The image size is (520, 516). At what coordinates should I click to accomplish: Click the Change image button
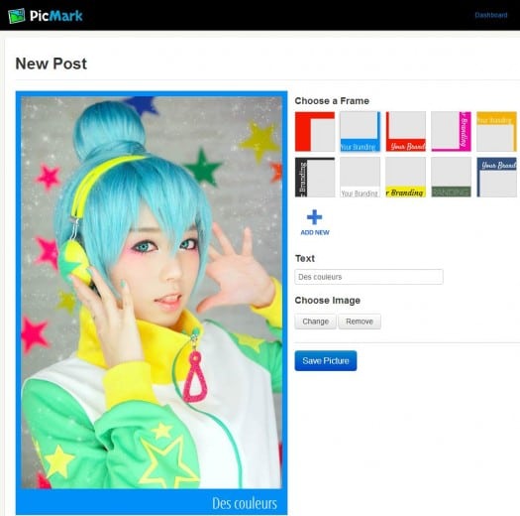pos(315,322)
